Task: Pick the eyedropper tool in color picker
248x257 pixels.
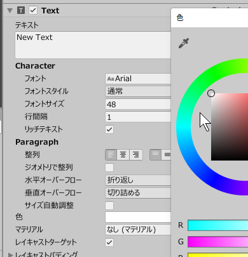Action: (184, 43)
